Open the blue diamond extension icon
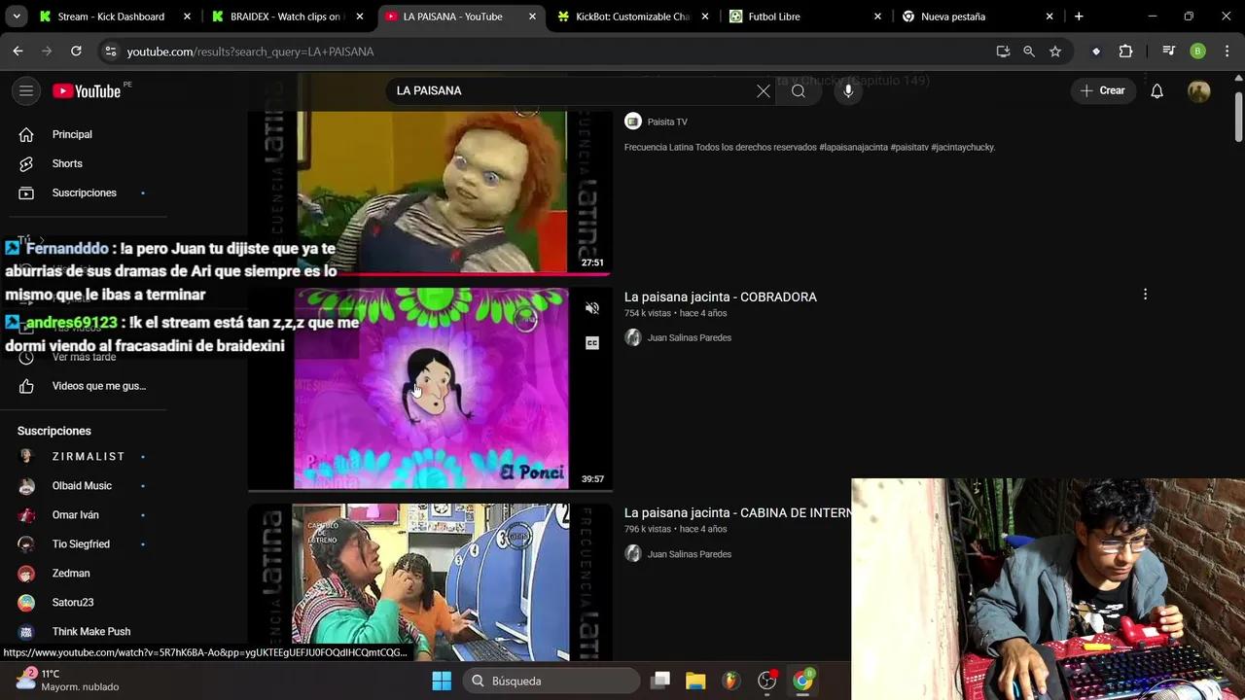1245x700 pixels. (1096, 52)
